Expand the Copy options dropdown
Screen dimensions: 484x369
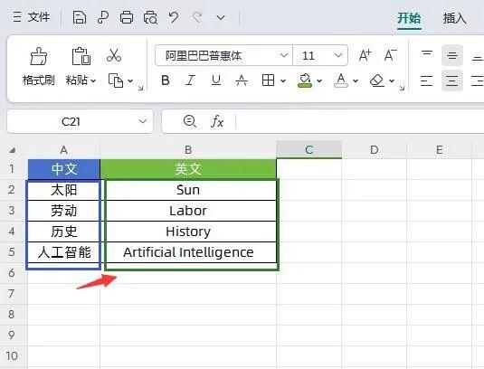click(130, 80)
